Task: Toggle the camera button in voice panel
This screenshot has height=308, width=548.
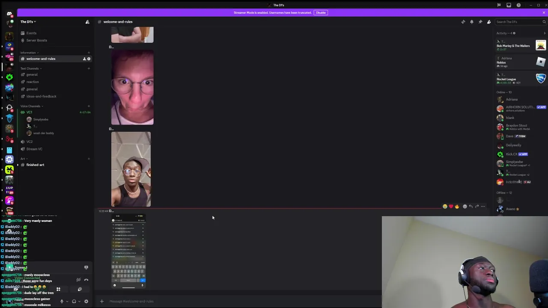Action: (x=15, y=289)
